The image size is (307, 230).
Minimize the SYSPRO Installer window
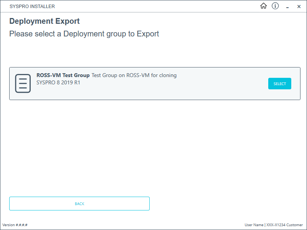287,7
